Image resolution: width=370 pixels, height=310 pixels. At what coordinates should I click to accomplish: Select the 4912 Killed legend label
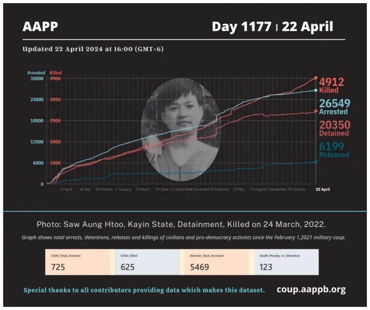[332, 85]
